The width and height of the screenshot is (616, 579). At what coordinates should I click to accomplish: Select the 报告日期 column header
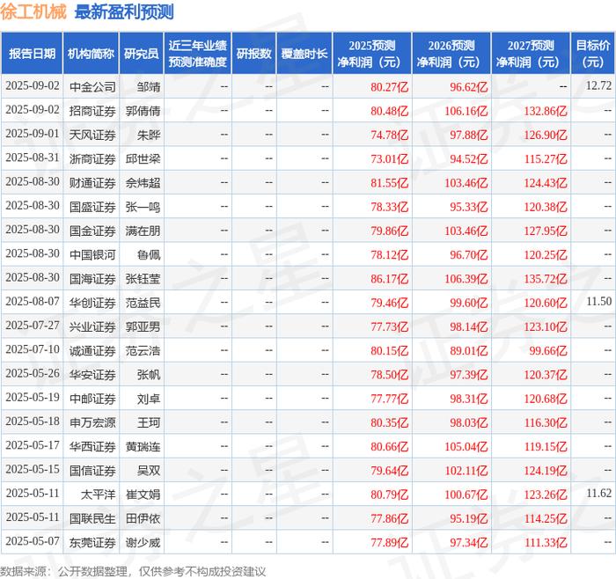click(x=32, y=54)
